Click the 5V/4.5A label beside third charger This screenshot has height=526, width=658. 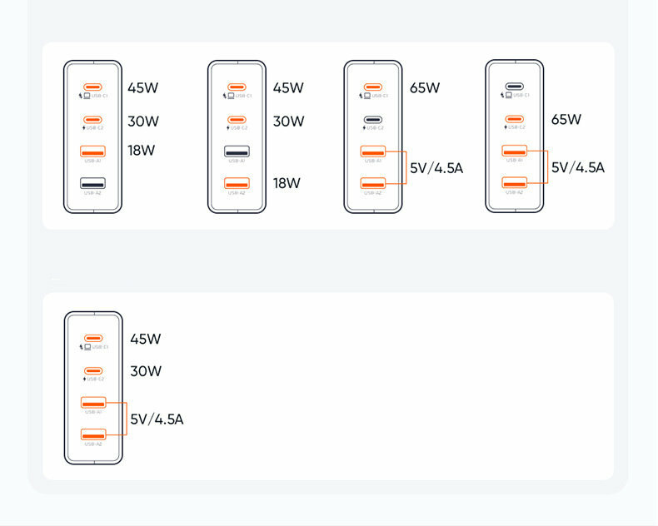436,168
